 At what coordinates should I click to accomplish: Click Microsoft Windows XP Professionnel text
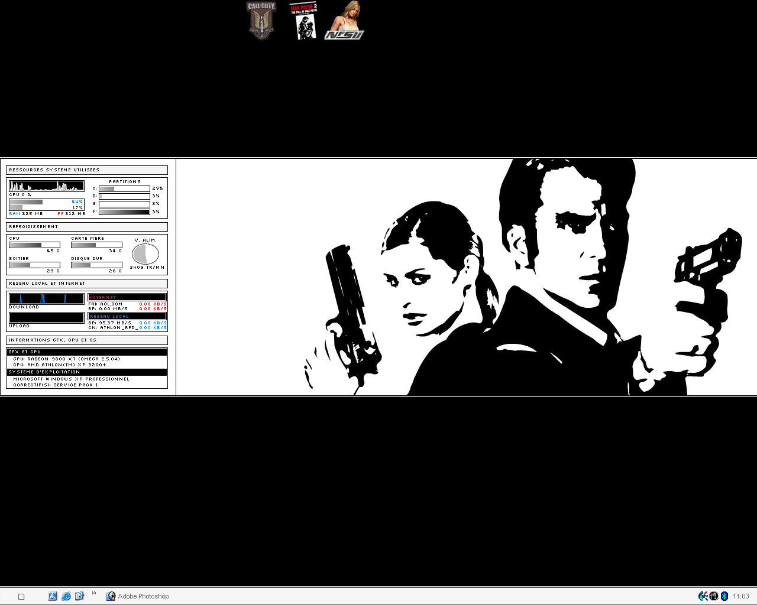[x=71, y=379]
